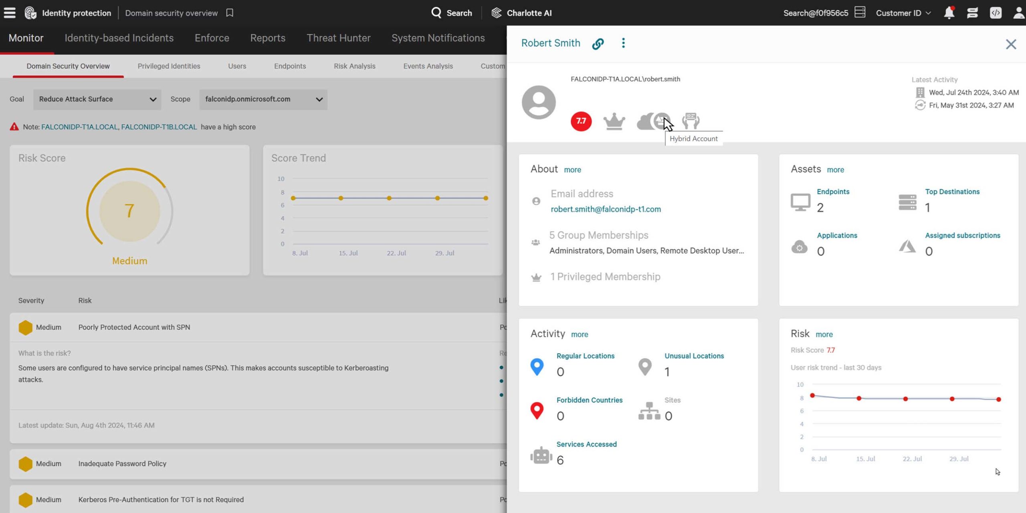The image size is (1026, 513).
Task: Open the Reports tab
Action: click(x=268, y=38)
